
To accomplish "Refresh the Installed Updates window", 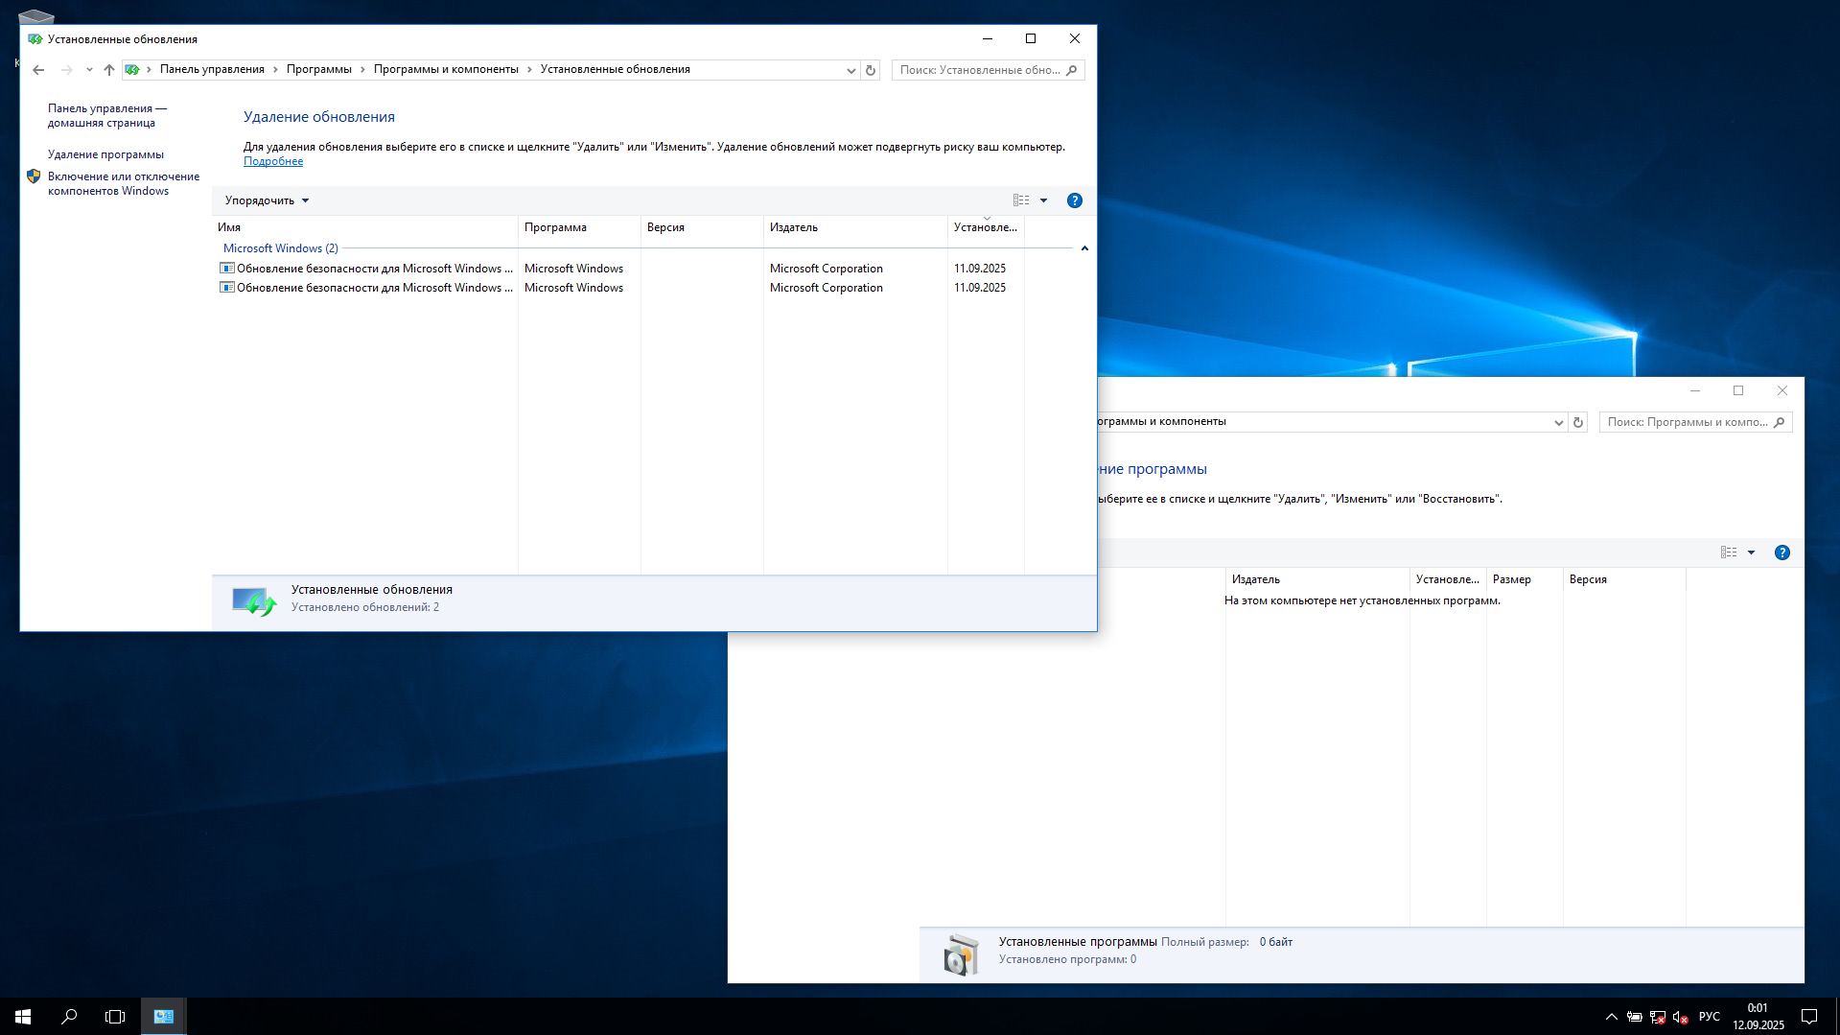I will click(871, 70).
